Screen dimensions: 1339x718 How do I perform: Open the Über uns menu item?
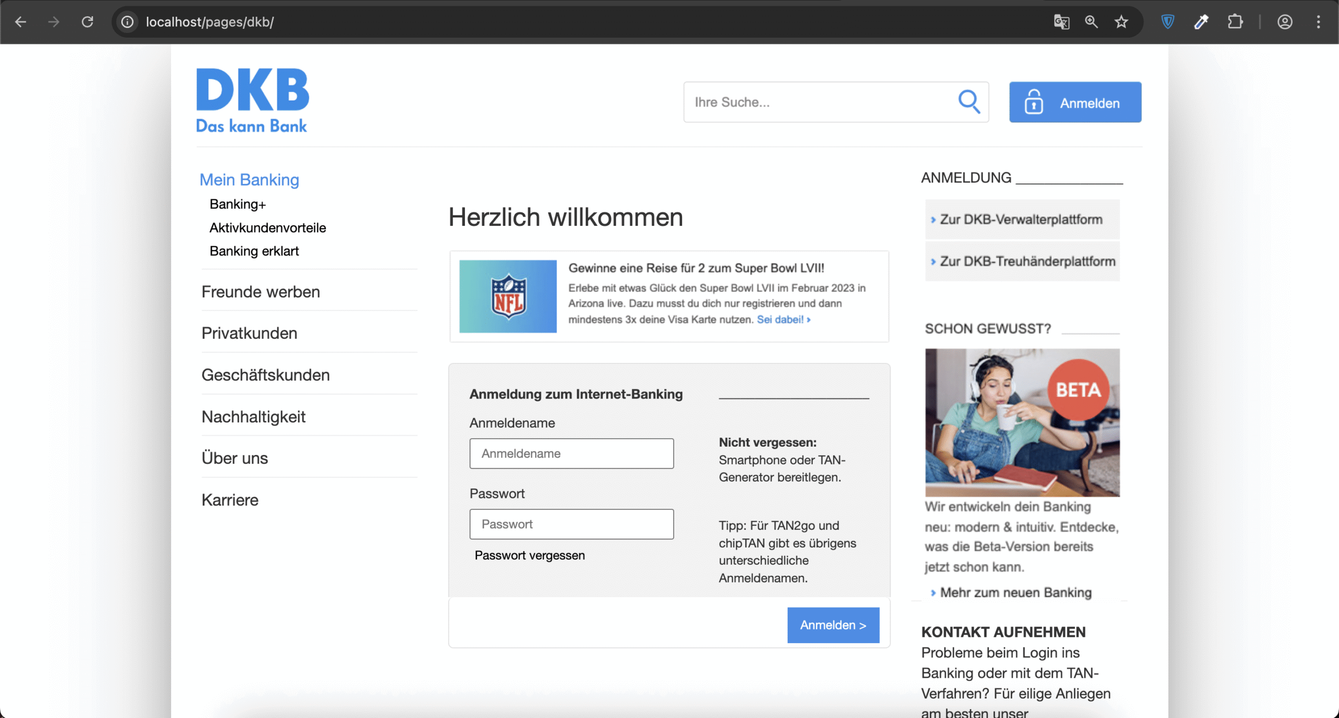click(235, 458)
